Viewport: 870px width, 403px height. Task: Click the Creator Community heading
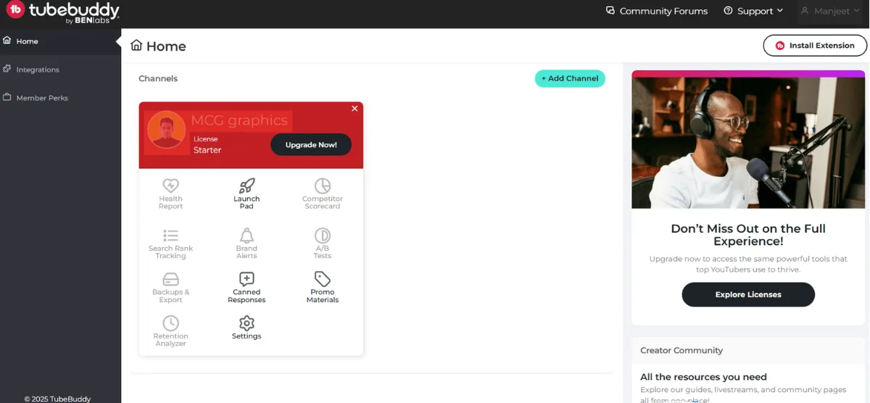coord(681,350)
